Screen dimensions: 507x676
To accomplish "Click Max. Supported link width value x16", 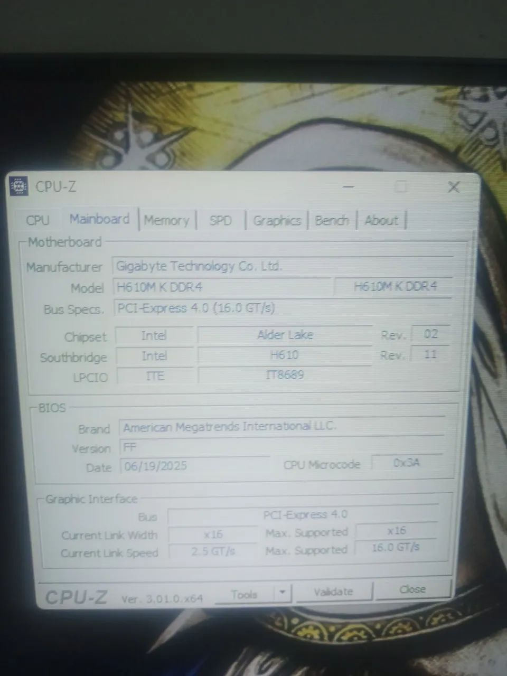I will click(x=396, y=531).
